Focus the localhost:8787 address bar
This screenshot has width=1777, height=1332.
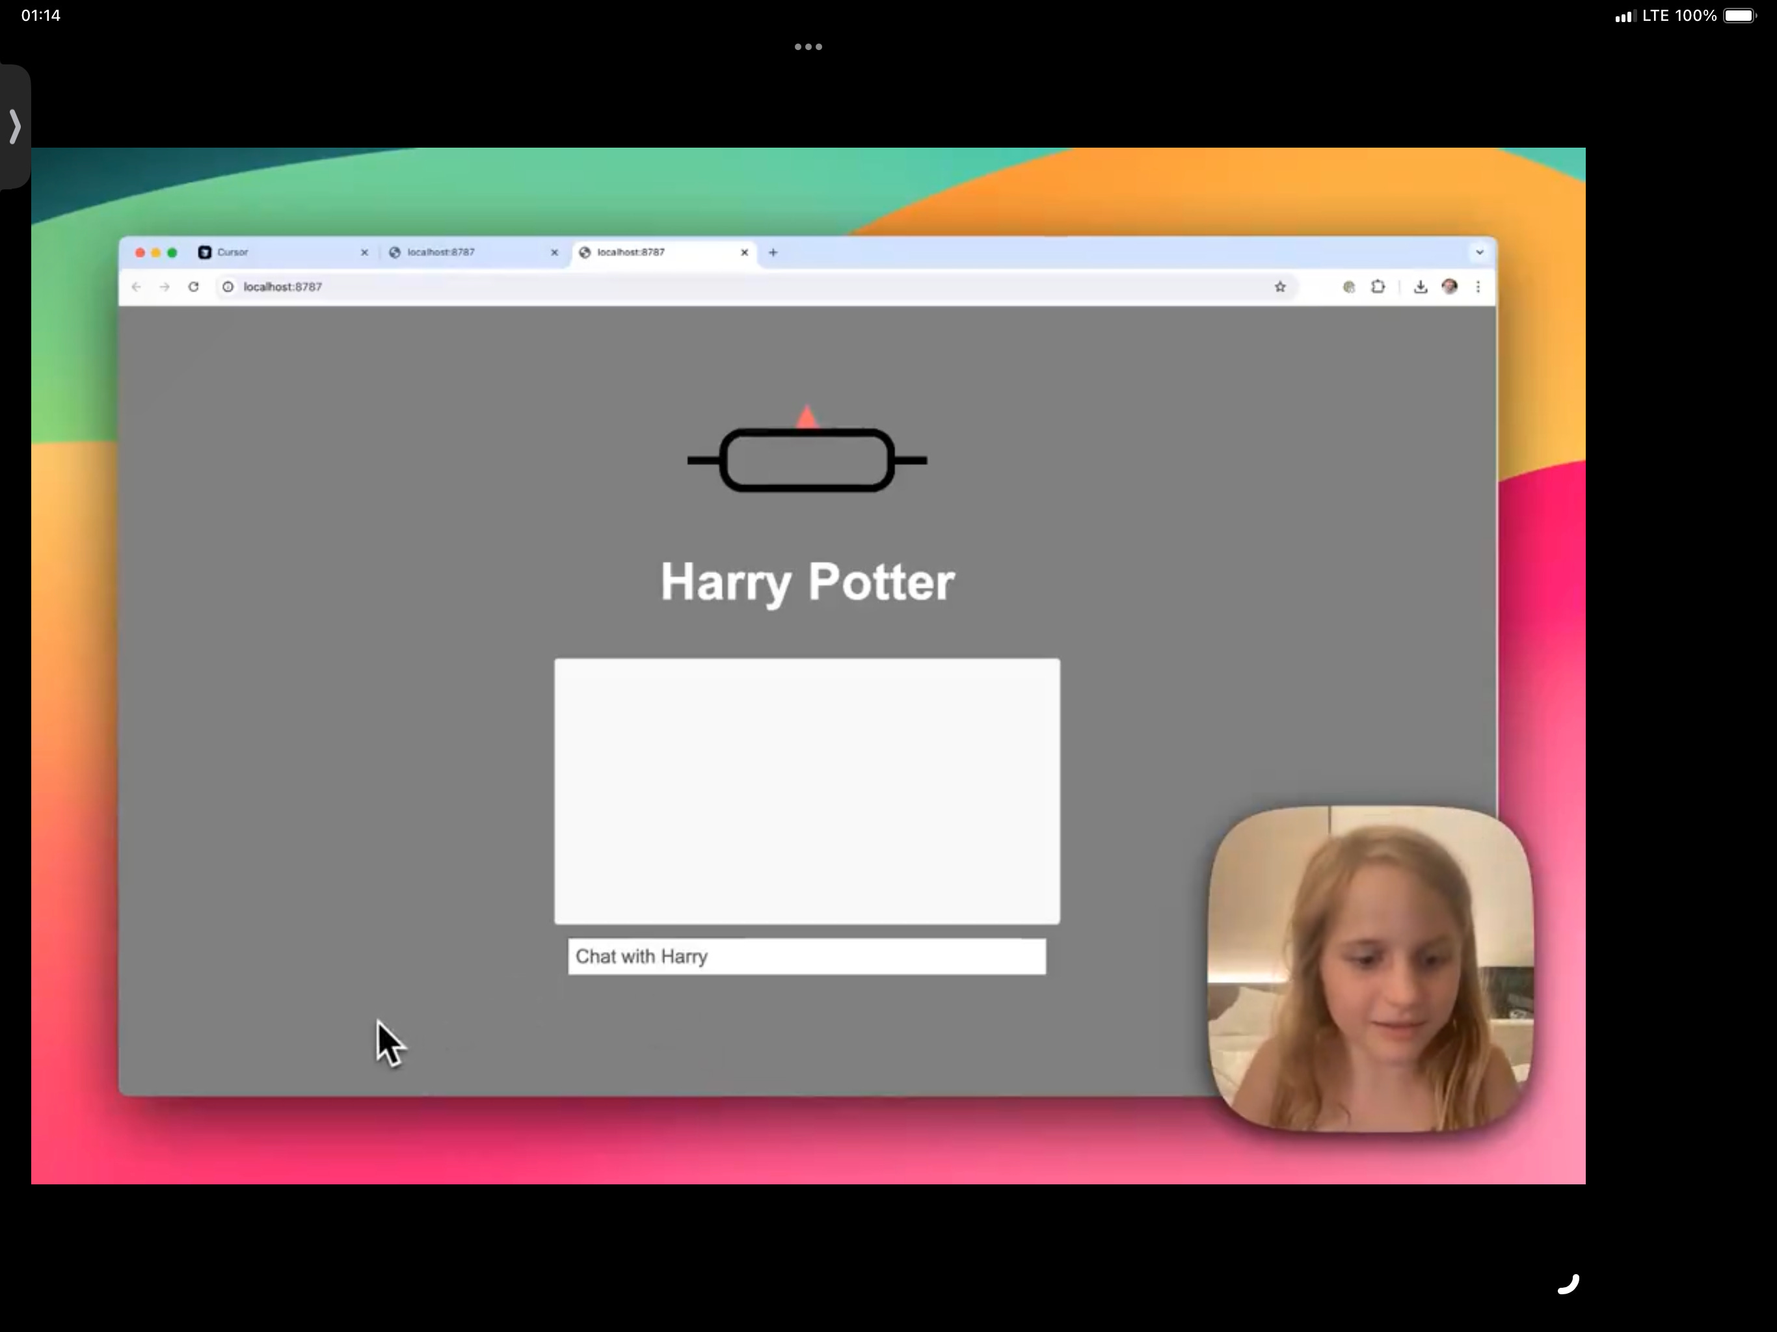point(755,287)
